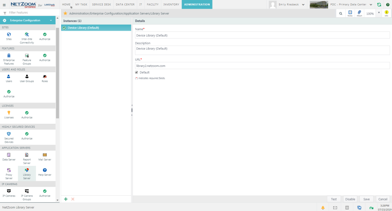The height and width of the screenshot is (211, 392).
Task: Toggle the favorite star for this page
Action: (x=65, y=13)
